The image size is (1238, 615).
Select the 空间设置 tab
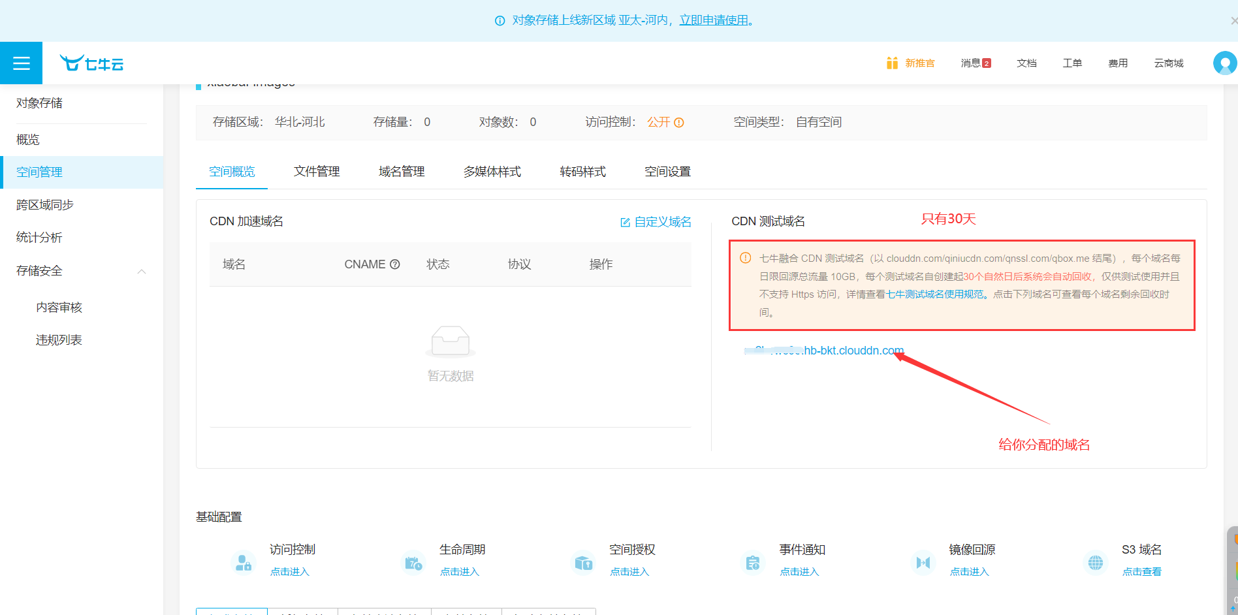(668, 172)
